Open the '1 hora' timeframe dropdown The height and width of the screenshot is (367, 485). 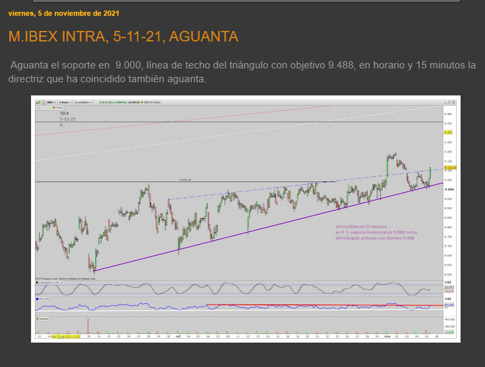click(x=65, y=102)
